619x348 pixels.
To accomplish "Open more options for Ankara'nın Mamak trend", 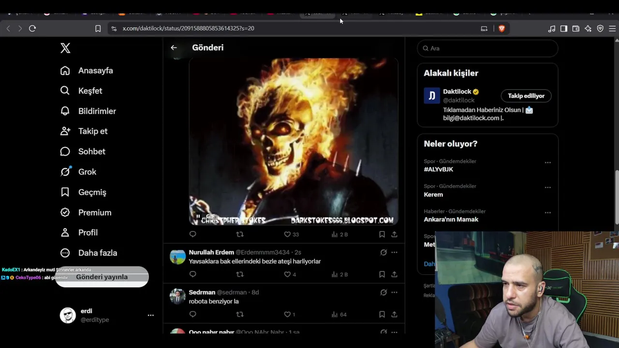I will (547, 213).
